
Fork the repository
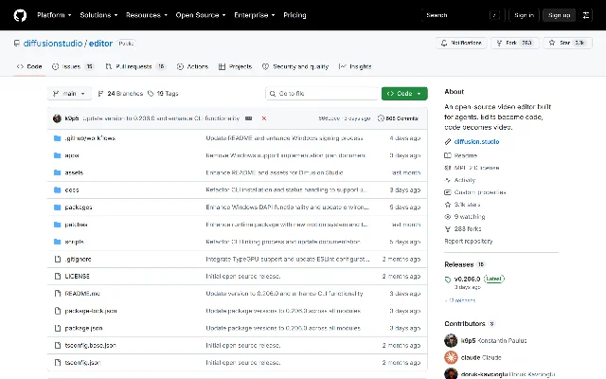pyautogui.click(x=515, y=43)
